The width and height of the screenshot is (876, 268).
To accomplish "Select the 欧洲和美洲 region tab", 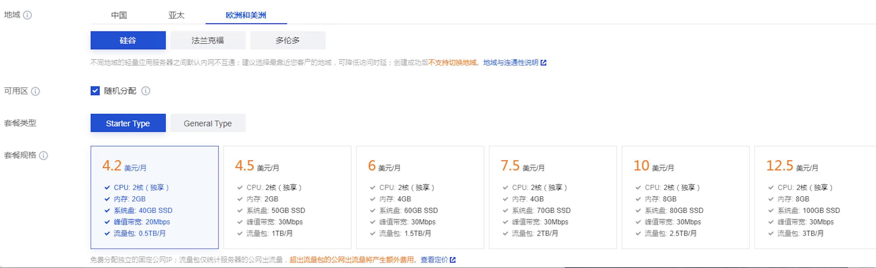I will pyautogui.click(x=246, y=15).
